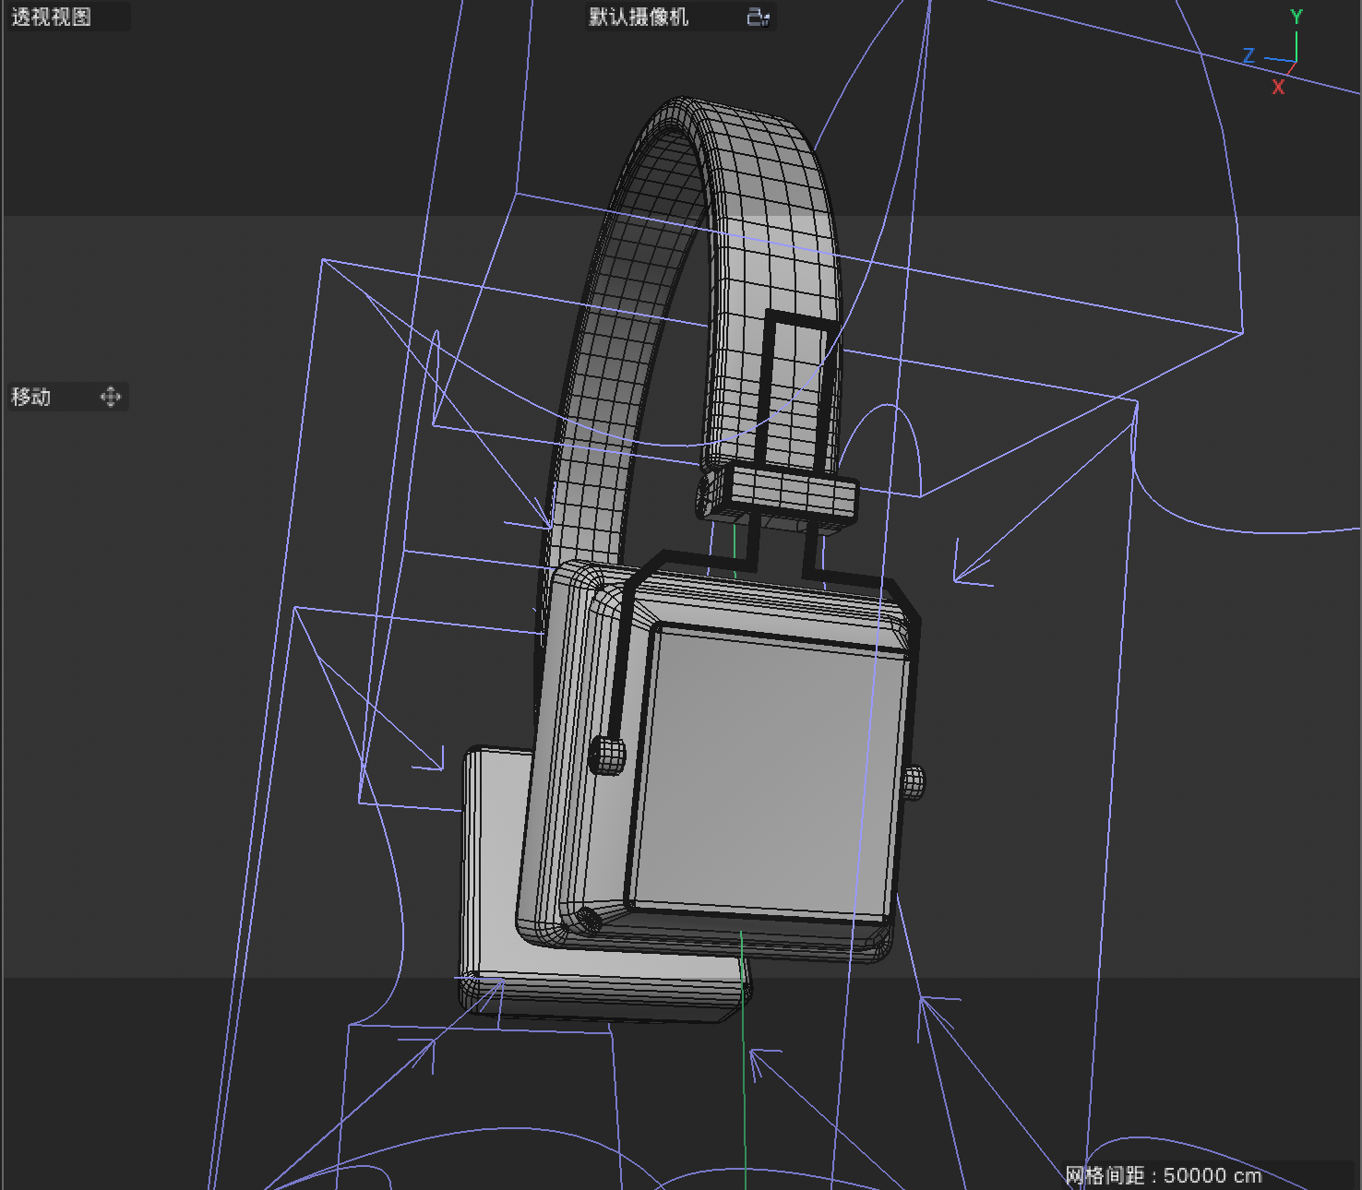Open the 透视视图 view label
Screen dimensions: 1362x1190
[x=52, y=17]
